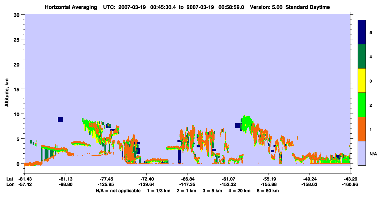389x199 pixels.
Task: Click the dark blue color bar segment labeled 5
Action: [x=362, y=32]
